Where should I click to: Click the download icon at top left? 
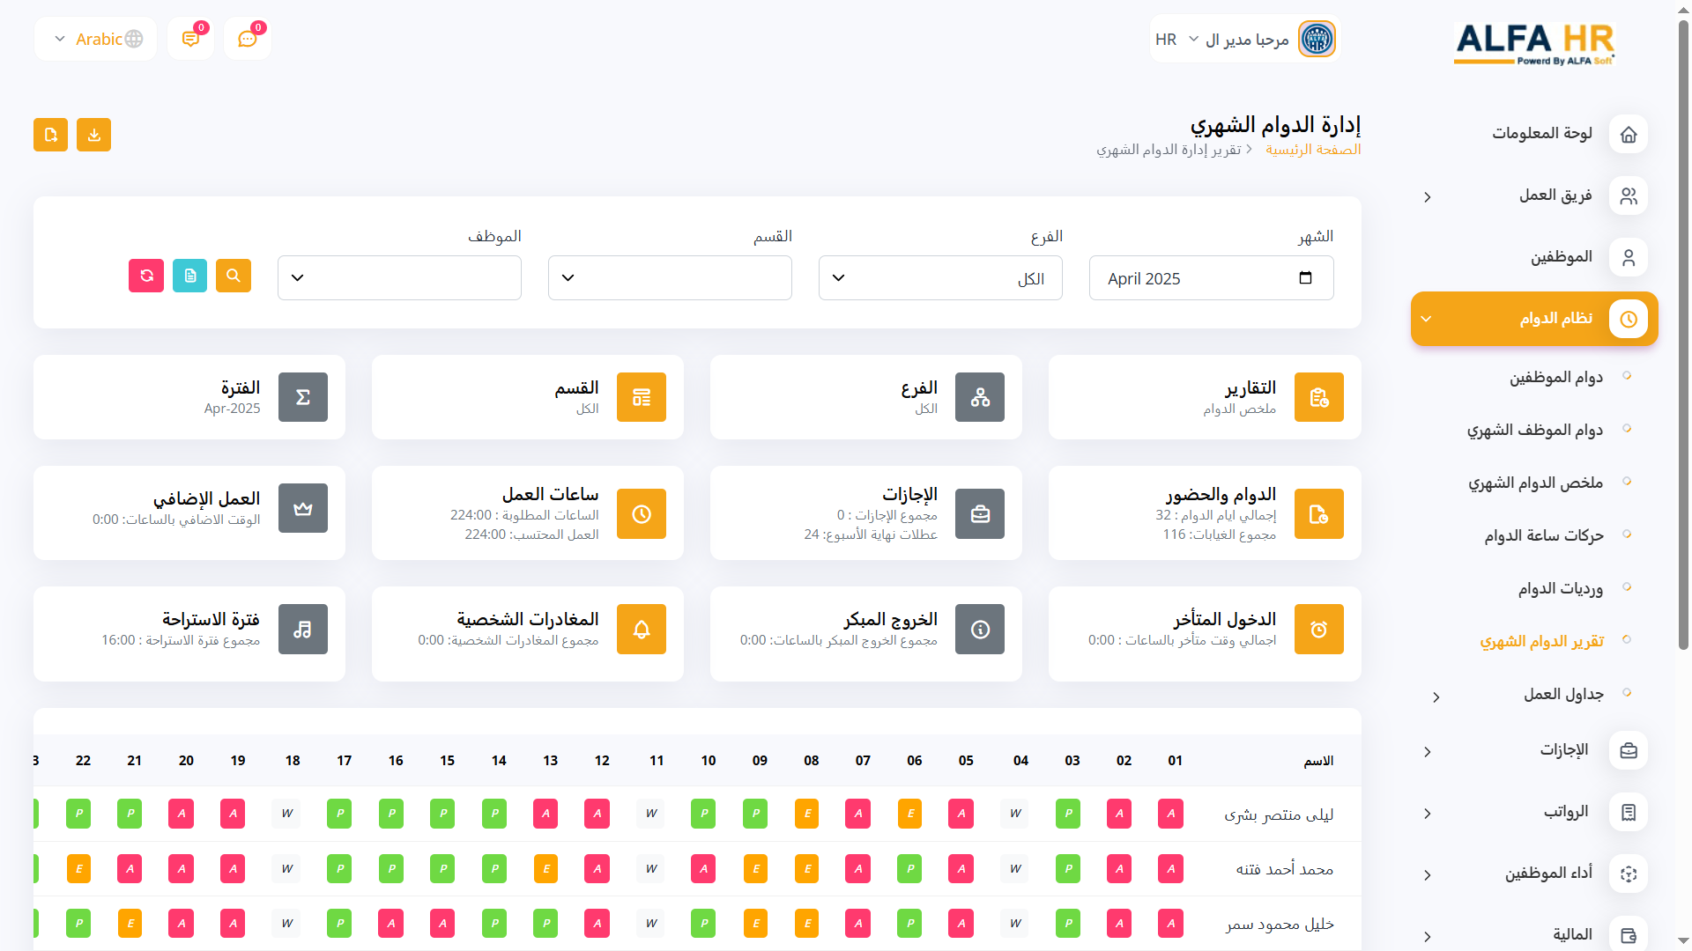(93, 135)
